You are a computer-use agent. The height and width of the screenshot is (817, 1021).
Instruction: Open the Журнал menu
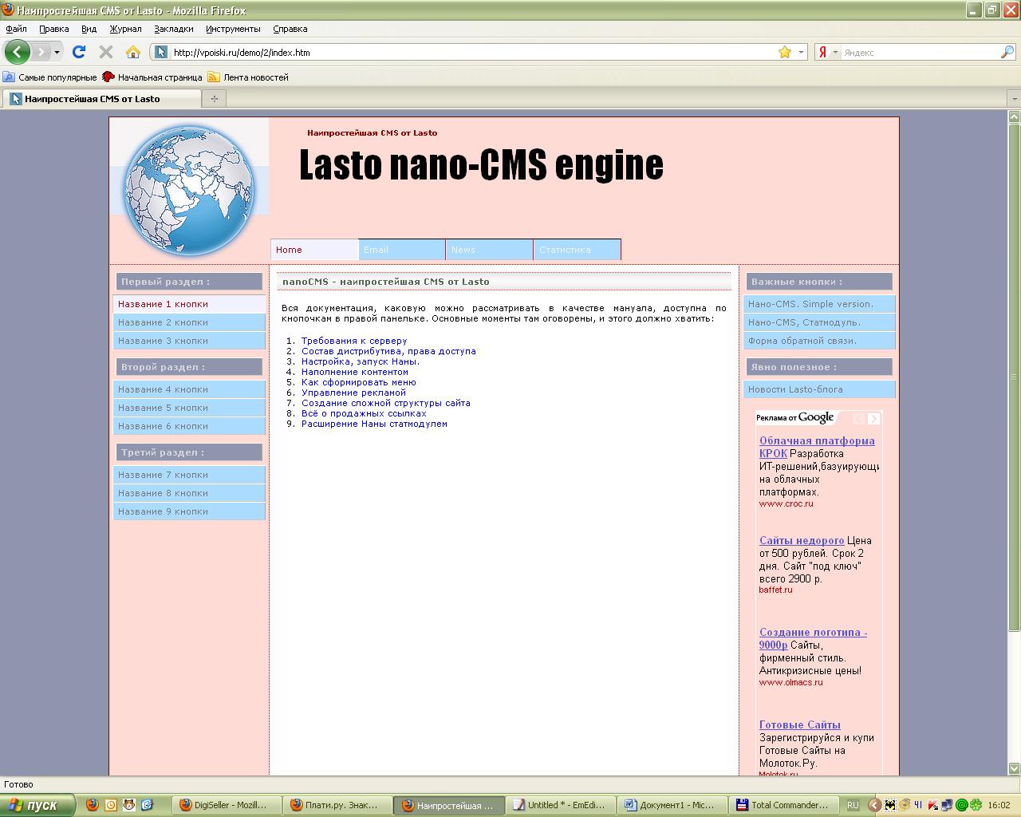click(125, 29)
